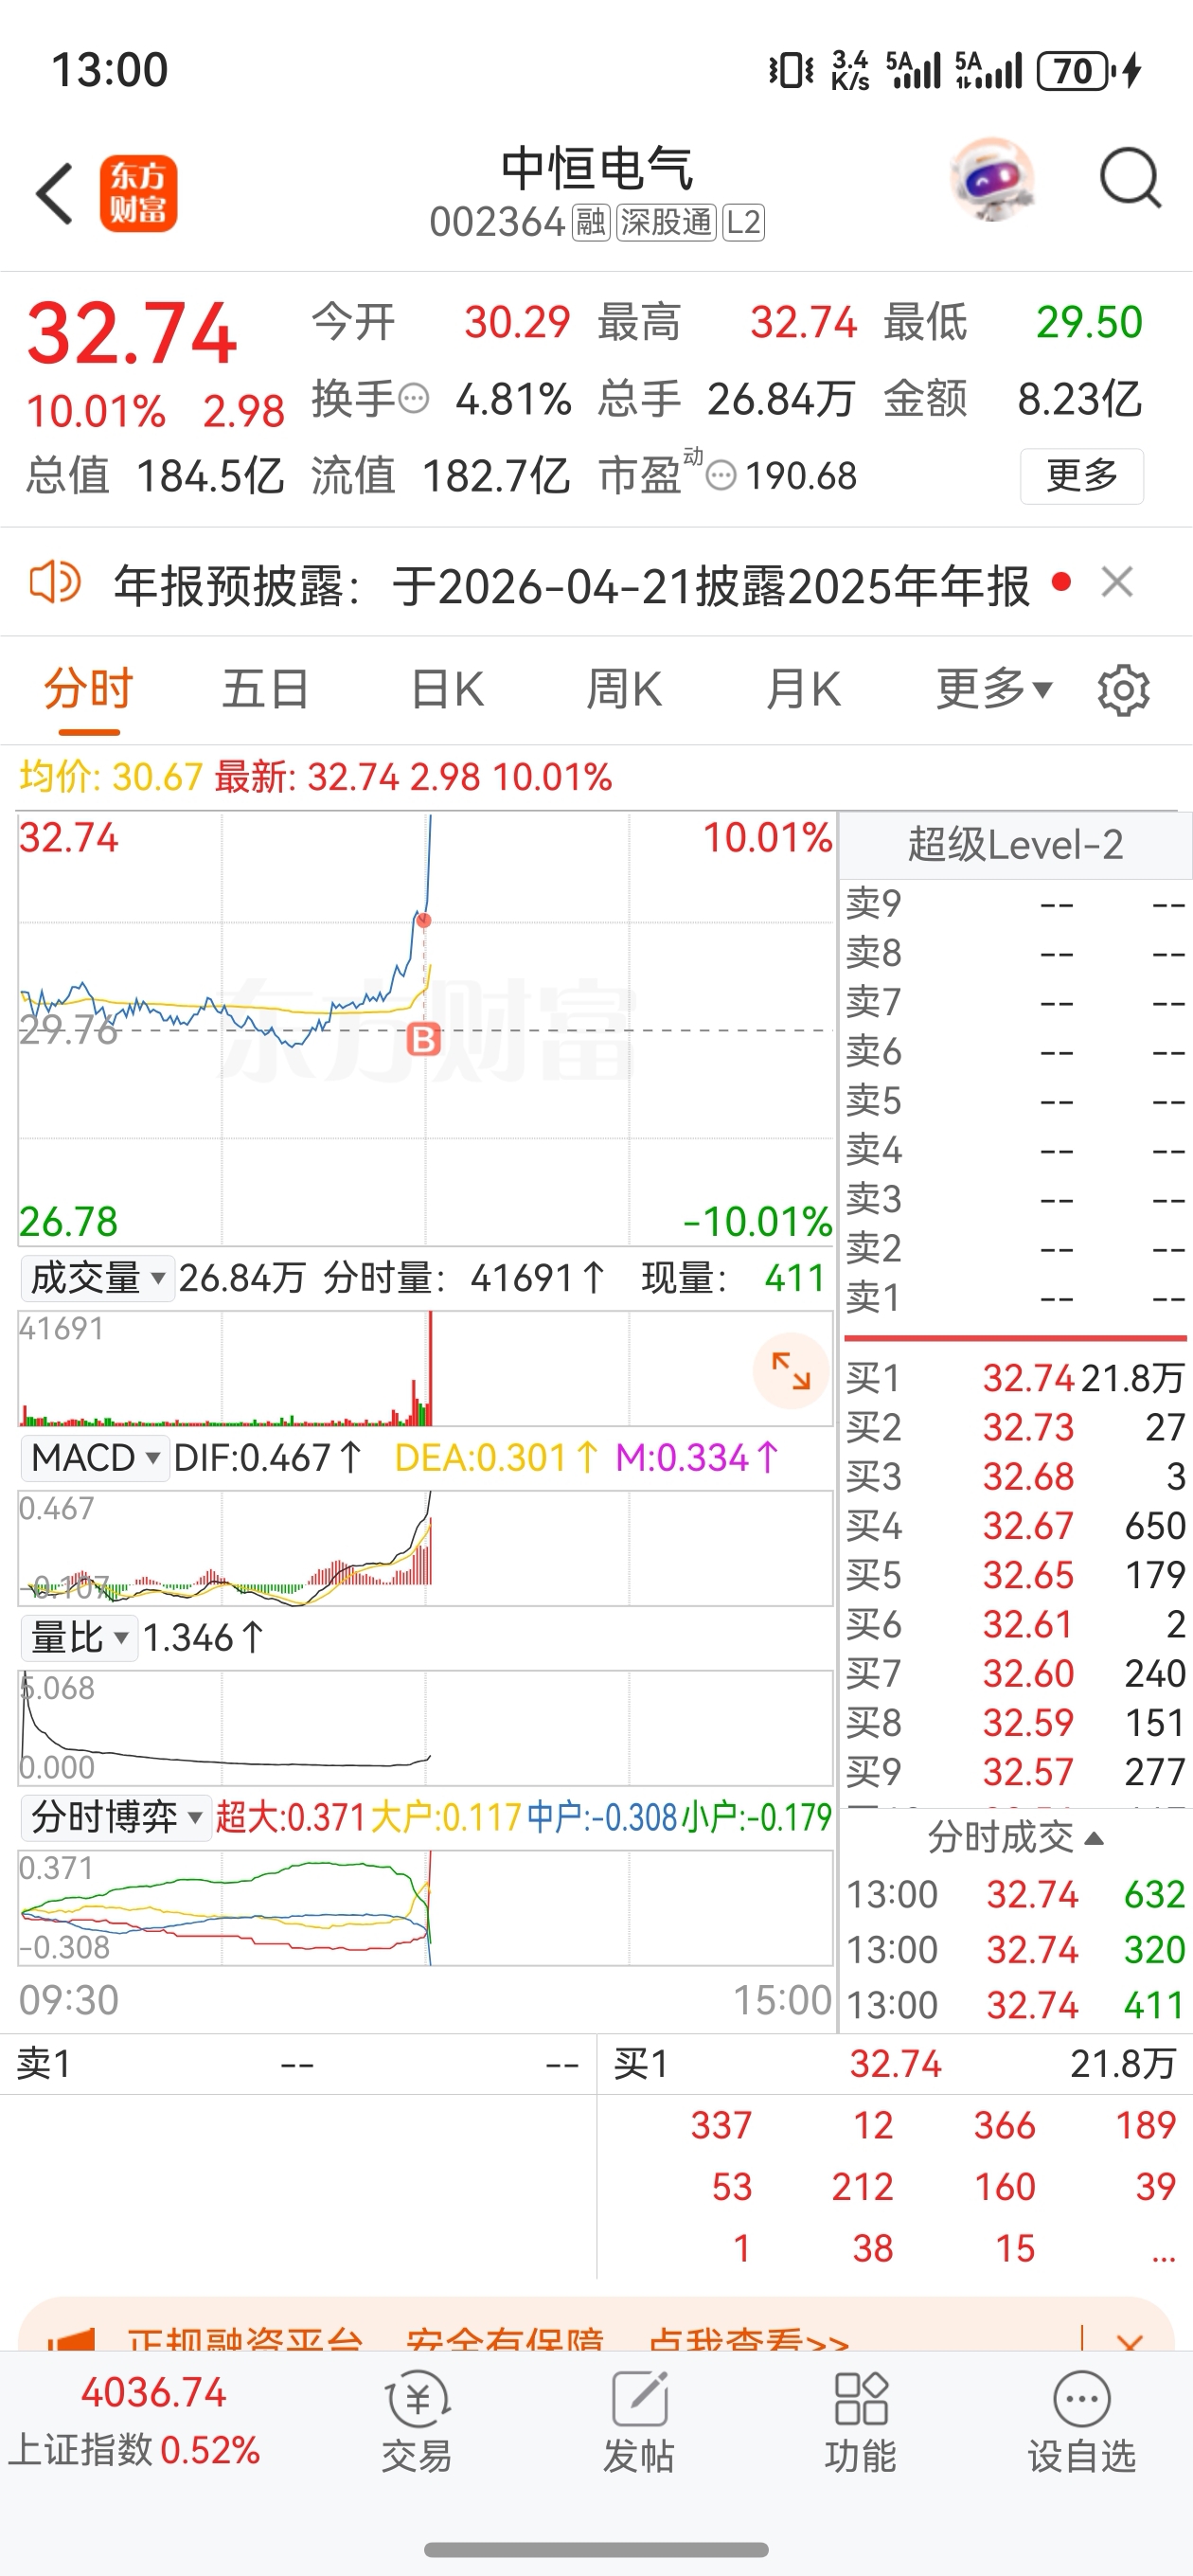The image size is (1193, 2576).
Task: Tap the 买2 row at 32.73
Action: pyautogui.click(x=1015, y=1427)
